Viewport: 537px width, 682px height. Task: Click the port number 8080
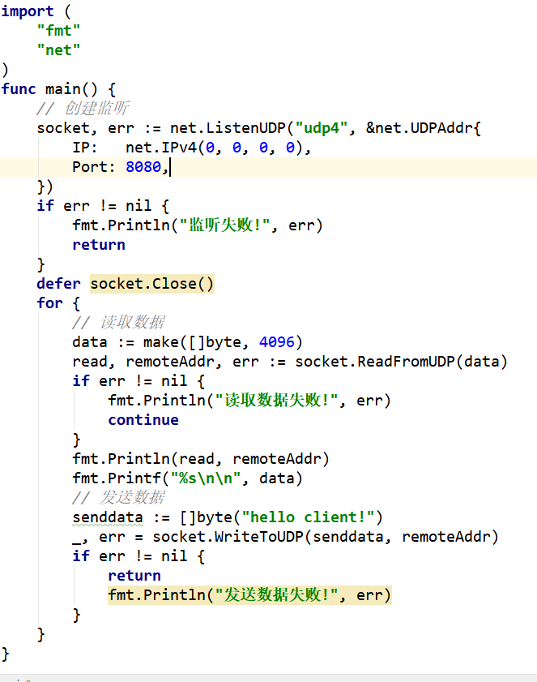coord(143,167)
